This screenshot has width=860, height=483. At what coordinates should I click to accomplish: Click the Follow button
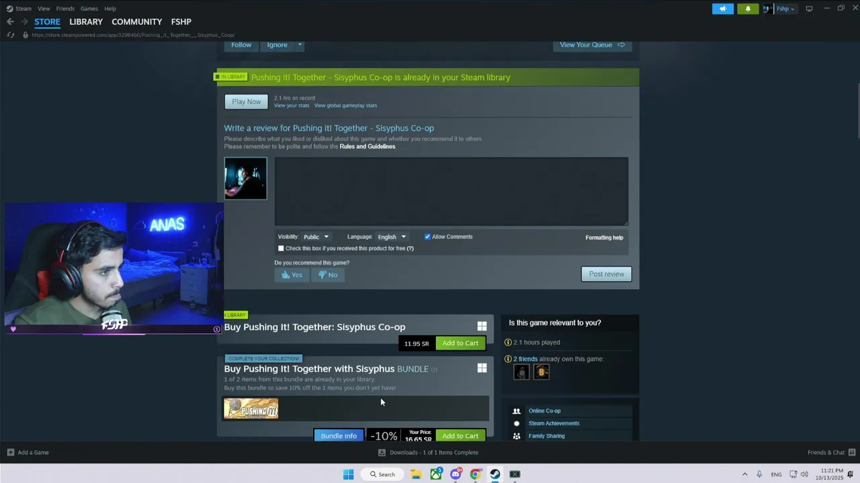click(x=241, y=45)
